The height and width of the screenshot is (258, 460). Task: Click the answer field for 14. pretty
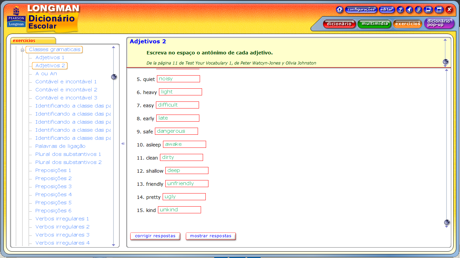(184, 197)
